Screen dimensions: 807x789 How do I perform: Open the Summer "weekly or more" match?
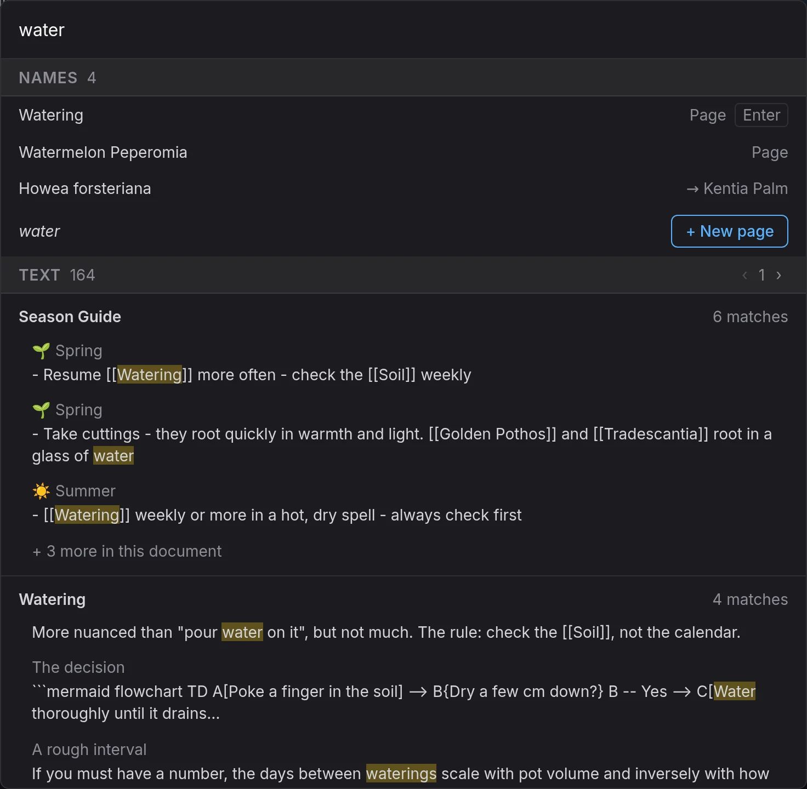403,503
